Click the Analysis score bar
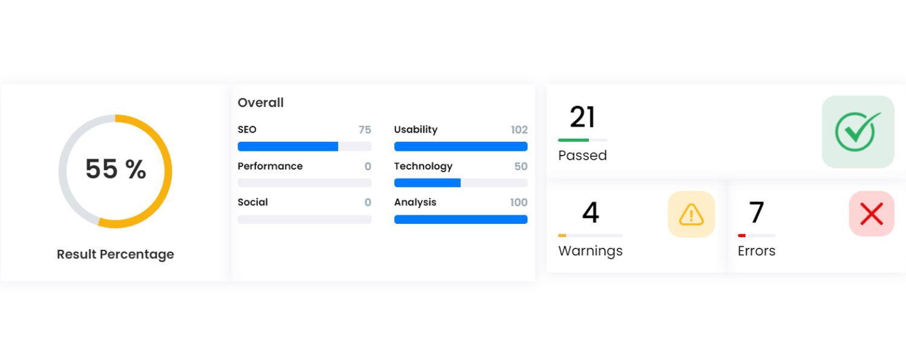Viewport: 906px width, 362px height. [x=461, y=219]
